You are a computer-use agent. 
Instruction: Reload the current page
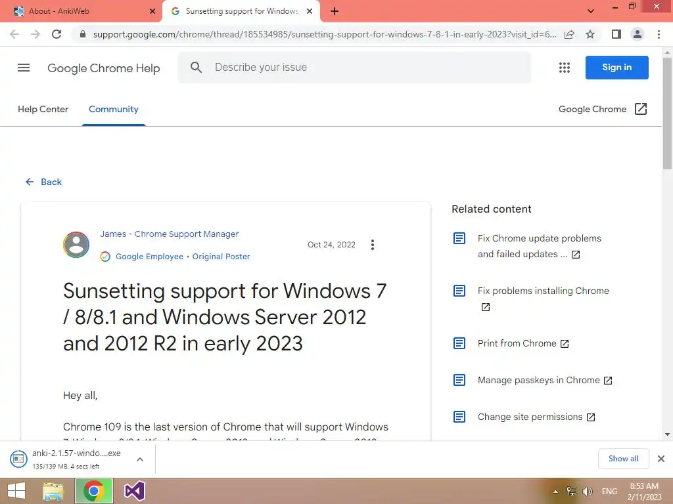57,34
